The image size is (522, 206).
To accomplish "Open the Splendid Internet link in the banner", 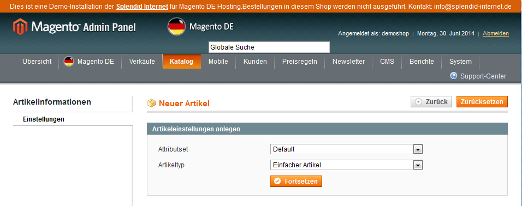I will 142,7.
